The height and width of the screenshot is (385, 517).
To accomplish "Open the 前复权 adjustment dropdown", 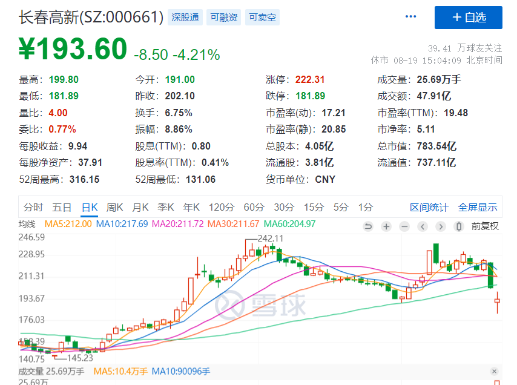I will tap(485, 226).
